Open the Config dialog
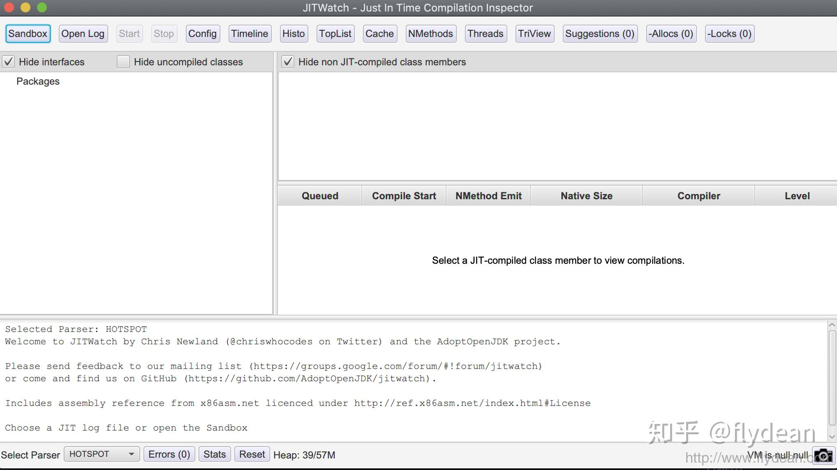This screenshot has height=470, width=837. click(x=202, y=34)
